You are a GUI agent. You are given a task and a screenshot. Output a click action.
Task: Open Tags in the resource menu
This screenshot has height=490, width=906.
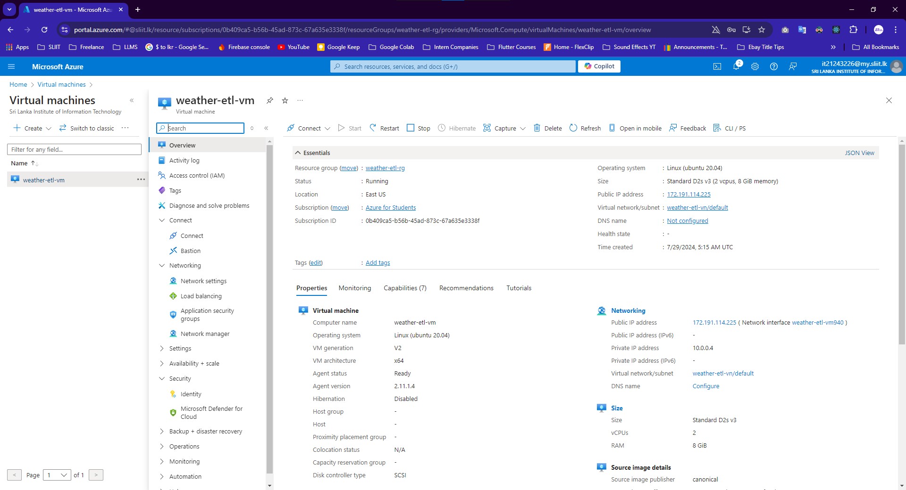(x=175, y=190)
